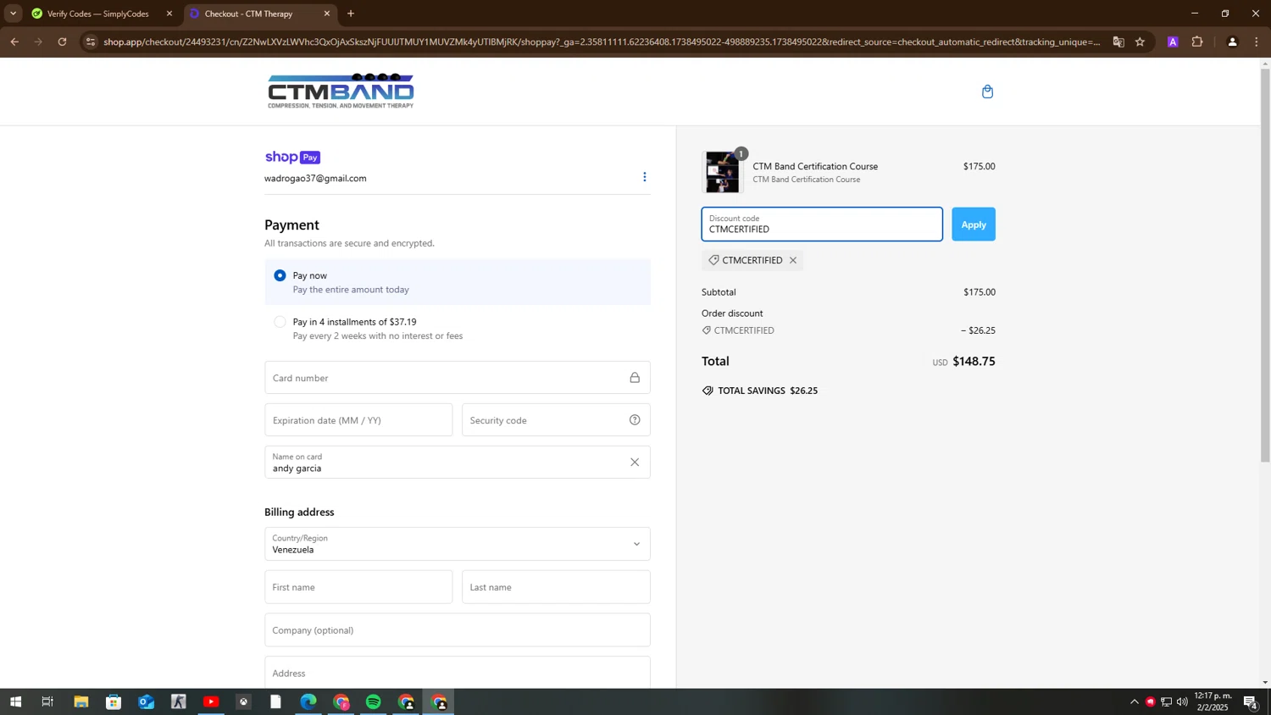Open the shopping bag cart icon
The image size is (1271, 715).
pyautogui.click(x=987, y=91)
